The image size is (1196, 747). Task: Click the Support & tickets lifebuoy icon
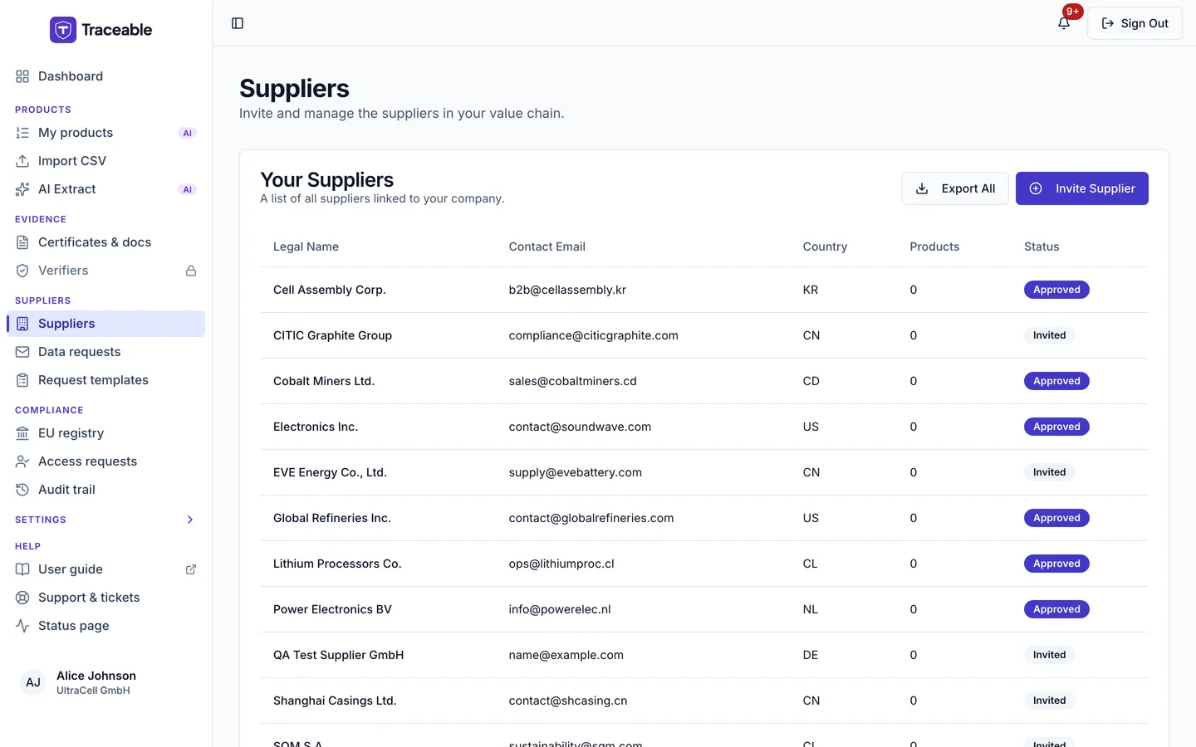pyautogui.click(x=22, y=598)
